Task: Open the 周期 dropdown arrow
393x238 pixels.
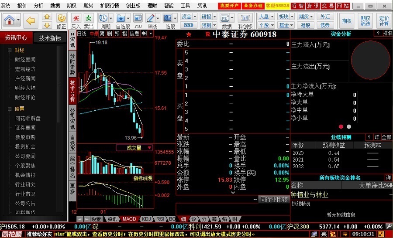Action: [111, 18]
